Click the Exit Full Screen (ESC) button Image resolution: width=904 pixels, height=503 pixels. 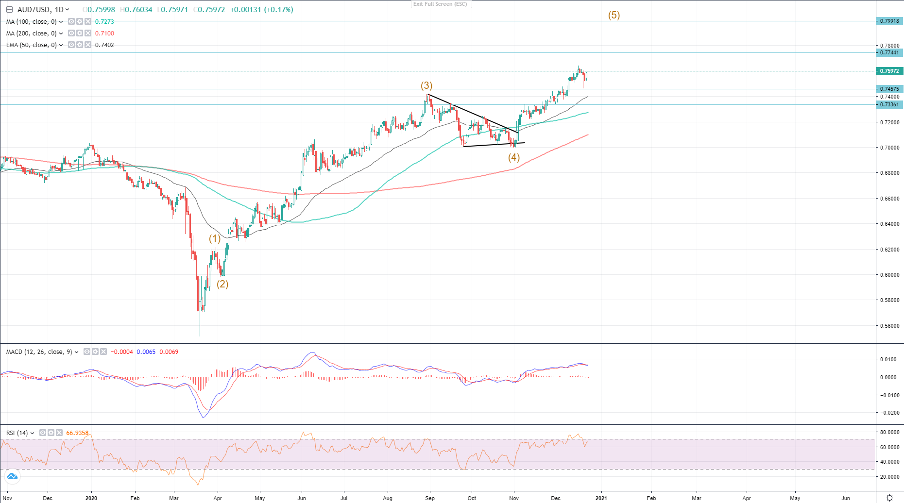(441, 4)
